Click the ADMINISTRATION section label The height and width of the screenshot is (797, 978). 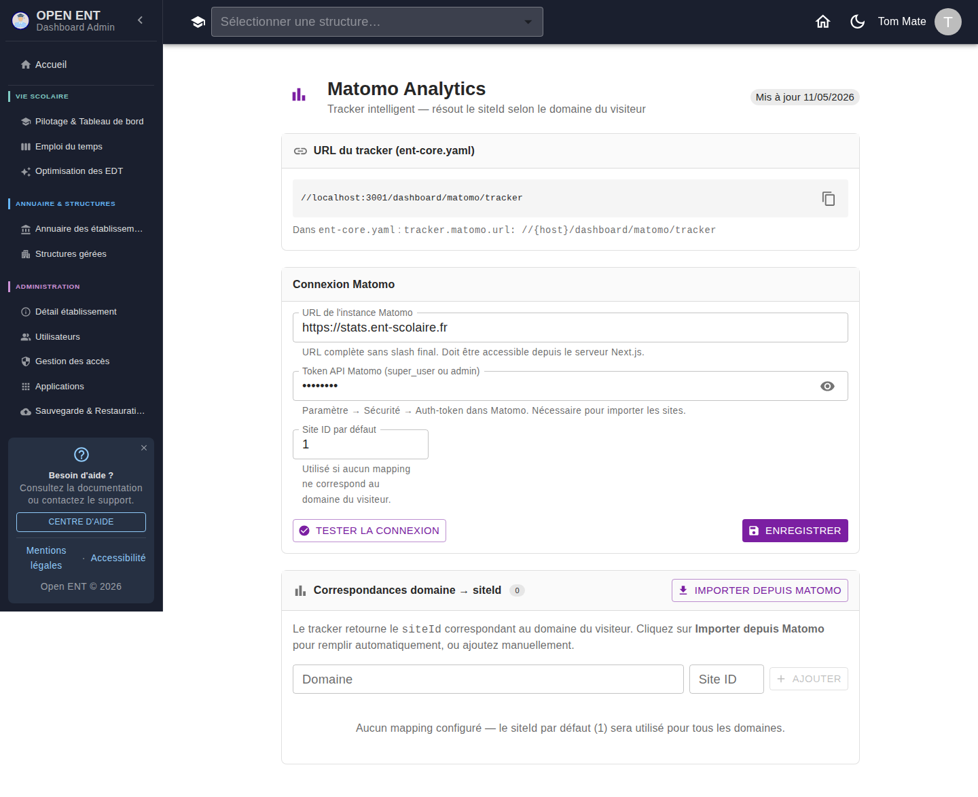[x=48, y=287]
